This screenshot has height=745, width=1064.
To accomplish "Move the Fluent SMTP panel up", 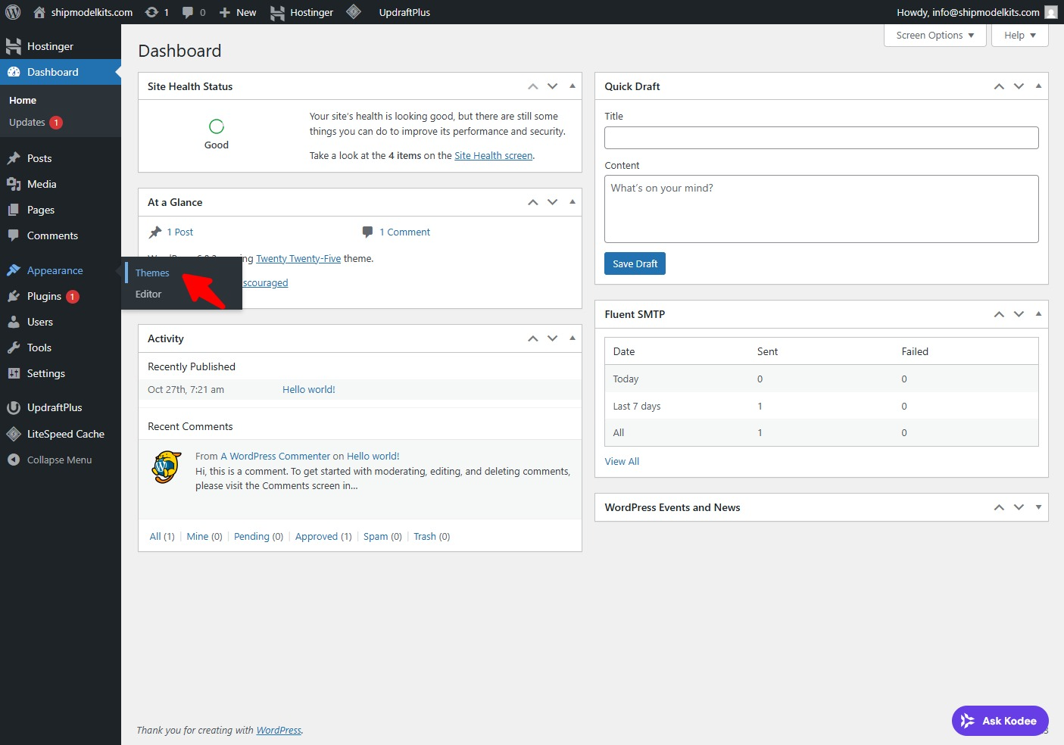I will [999, 314].
